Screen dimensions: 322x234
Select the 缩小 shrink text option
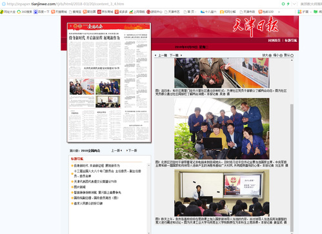[277, 55]
